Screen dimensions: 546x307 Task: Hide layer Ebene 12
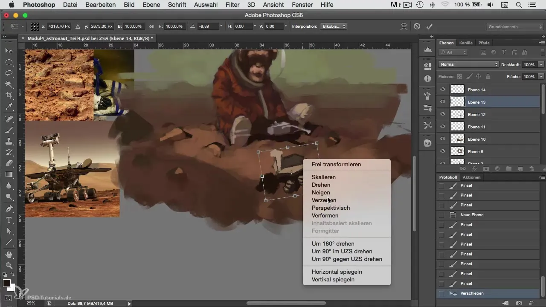coord(443,114)
